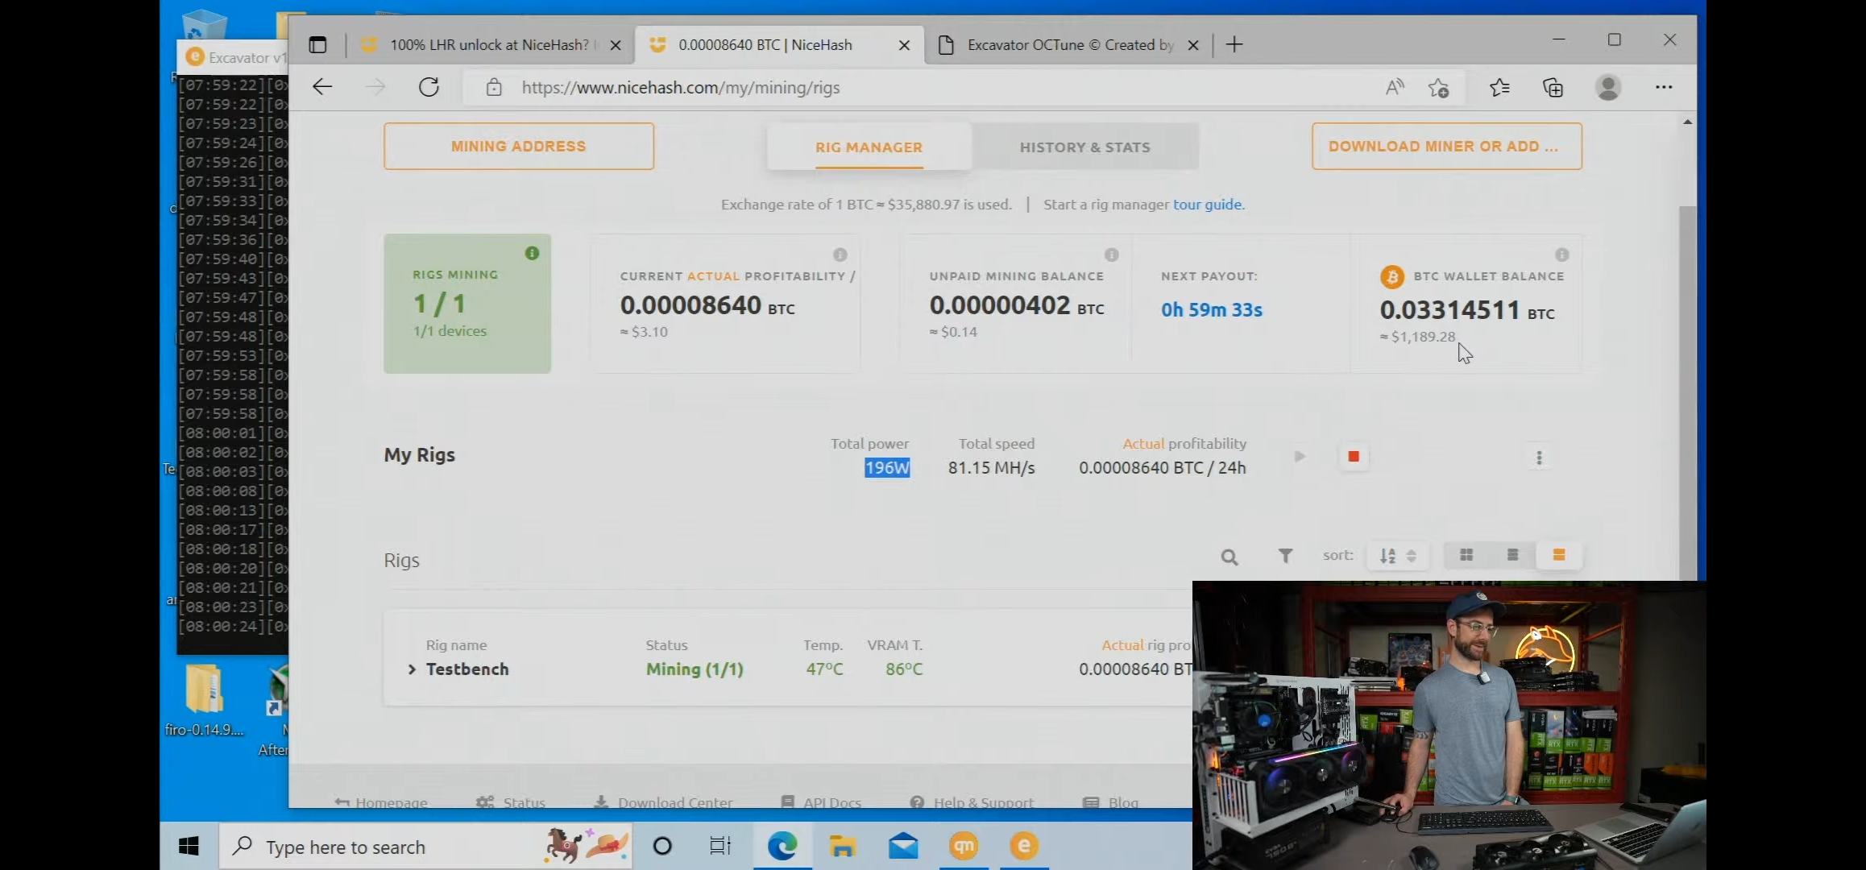Close the Excavator OCTune tab
The width and height of the screenshot is (1866, 870).
(1193, 45)
